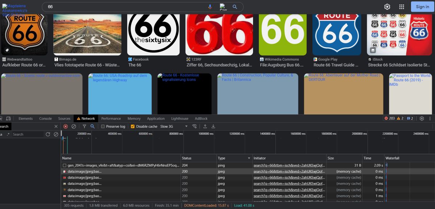The width and height of the screenshot is (435, 209).
Task: Export HAR file download icon
Action: click(x=213, y=126)
